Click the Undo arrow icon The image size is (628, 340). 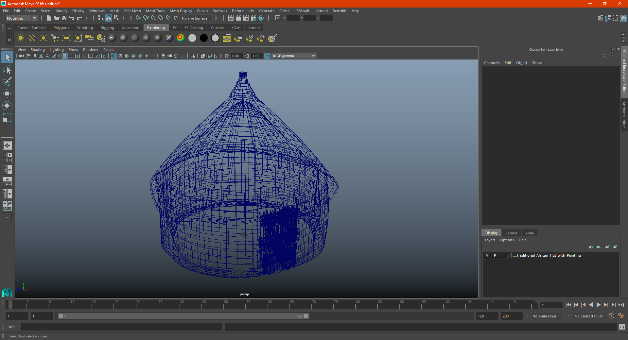[x=72, y=18]
